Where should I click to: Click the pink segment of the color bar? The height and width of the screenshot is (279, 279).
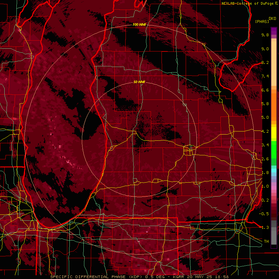[x=274, y=188]
